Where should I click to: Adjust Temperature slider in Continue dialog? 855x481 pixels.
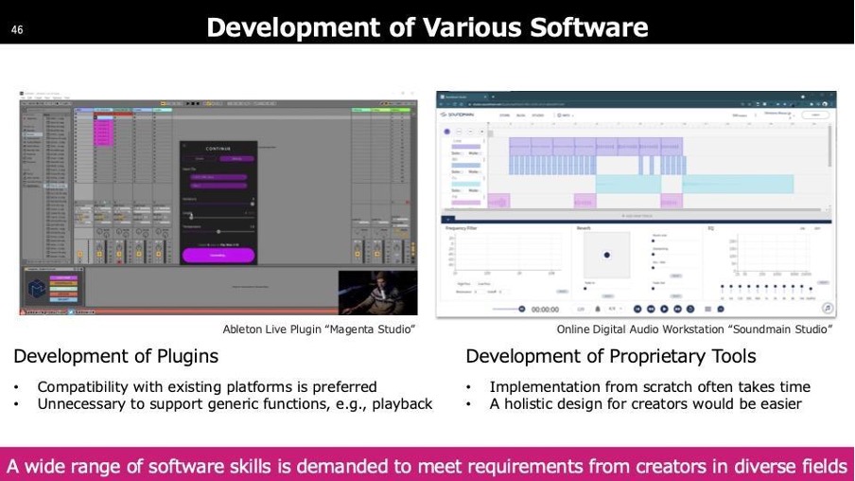218,231
